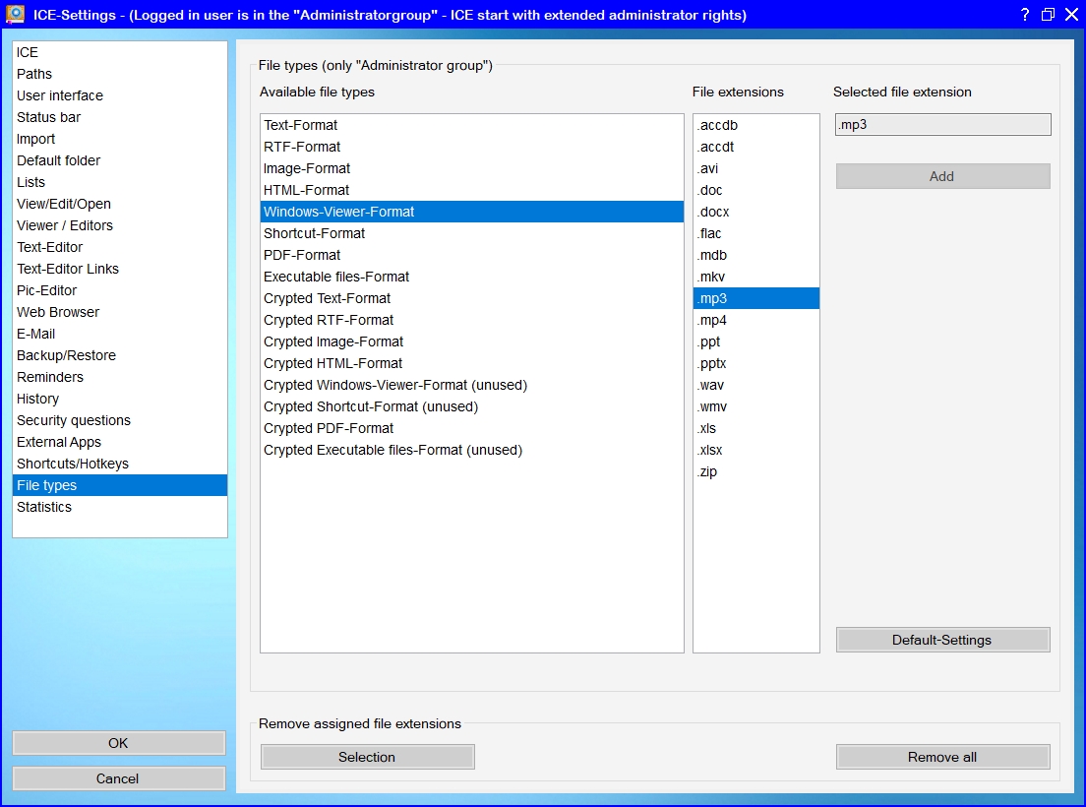Choose PDF-Format from available file types
This screenshot has height=807, width=1086.
[x=301, y=255]
